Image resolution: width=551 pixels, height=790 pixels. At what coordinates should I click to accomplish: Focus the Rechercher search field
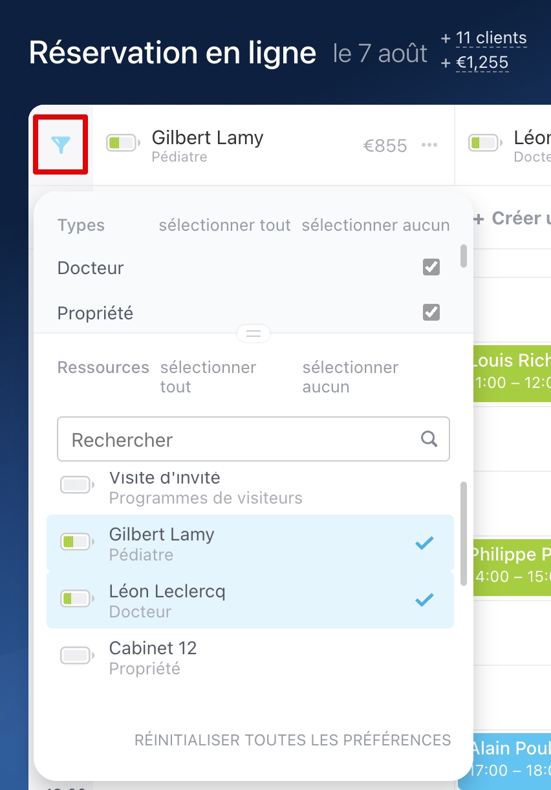click(x=239, y=440)
